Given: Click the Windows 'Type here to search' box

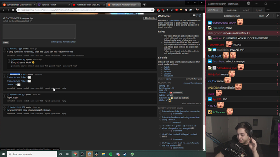Looking at the screenshot, I should click(x=32, y=154).
